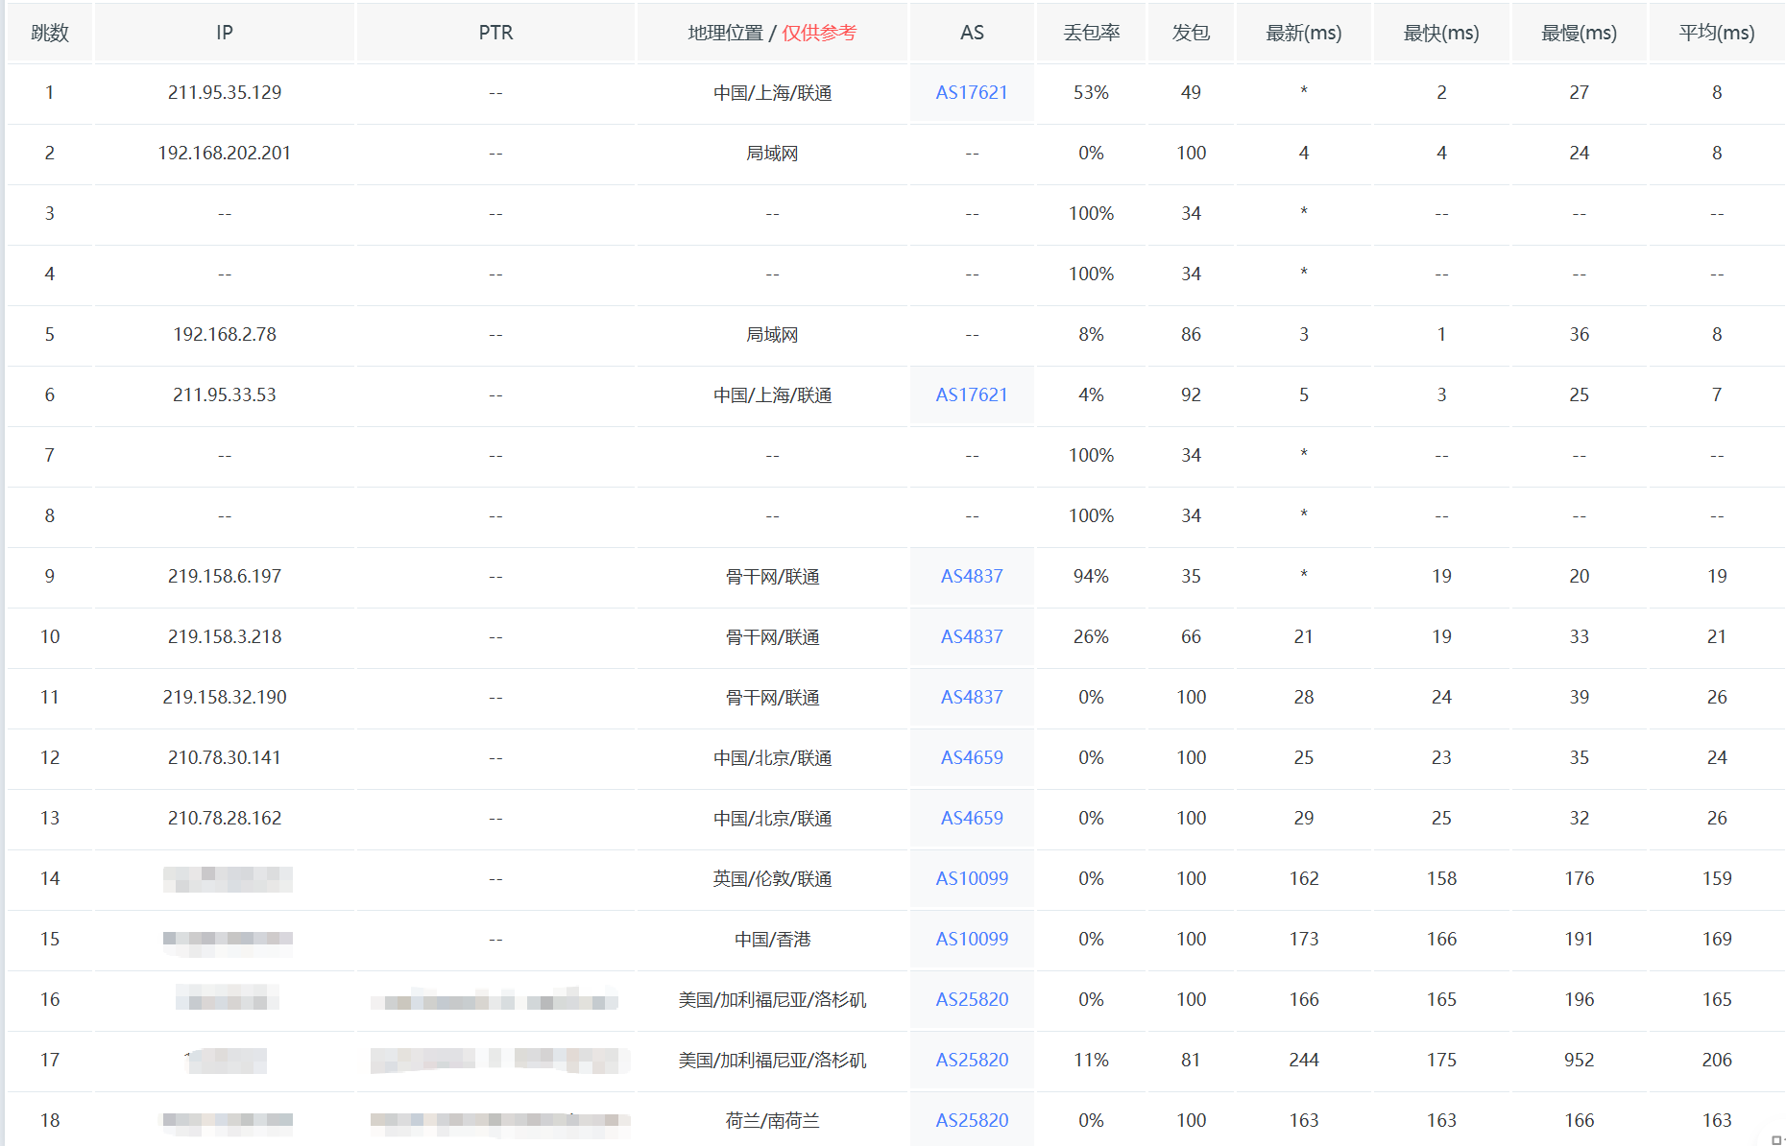Select the IP address 210.78.28.162
Image resolution: width=1786 pixels, height=1146 pixels.
[225, 818]
